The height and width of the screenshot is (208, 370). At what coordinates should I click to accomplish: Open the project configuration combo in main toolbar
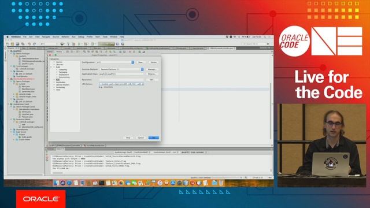click(49, 44)
